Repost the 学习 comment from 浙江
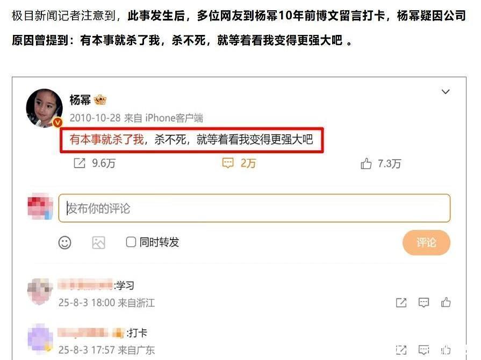 point(401,303)
